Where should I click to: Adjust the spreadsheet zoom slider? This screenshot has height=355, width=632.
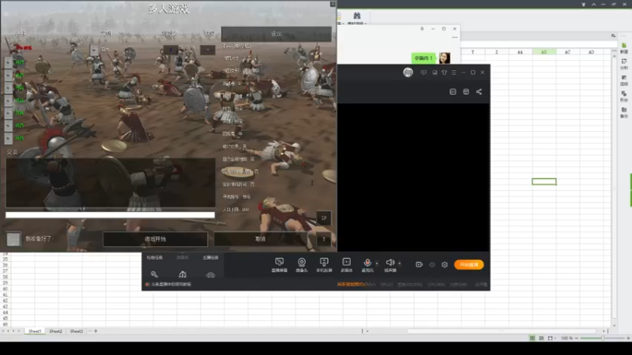[603, 338]
